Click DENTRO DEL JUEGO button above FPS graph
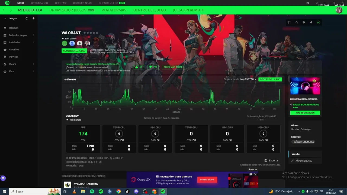 coord(270,79)
